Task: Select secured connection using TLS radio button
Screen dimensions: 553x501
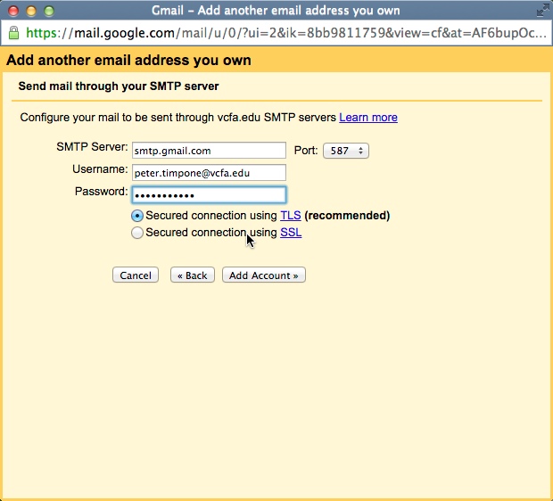Action: click(x=137, y=216)
